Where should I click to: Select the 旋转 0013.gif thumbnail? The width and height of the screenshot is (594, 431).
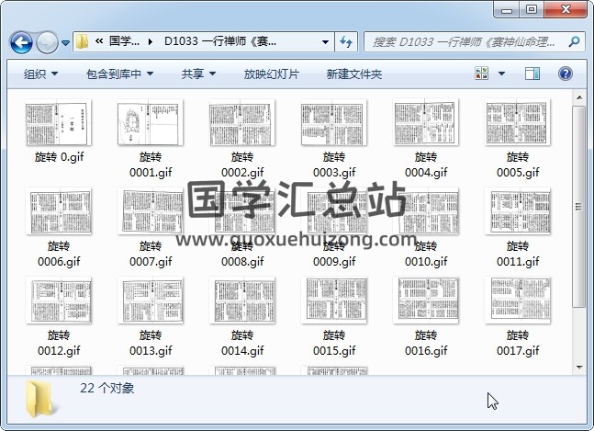tap(151, 301)
